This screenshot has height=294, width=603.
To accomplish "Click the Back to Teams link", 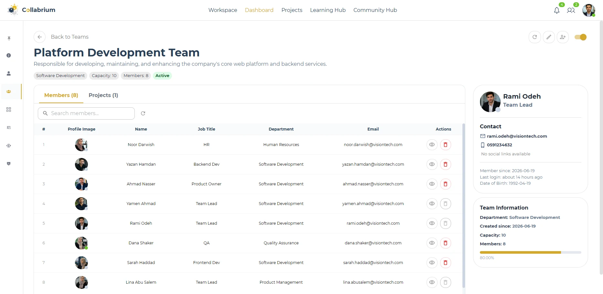I will point(69,37).
